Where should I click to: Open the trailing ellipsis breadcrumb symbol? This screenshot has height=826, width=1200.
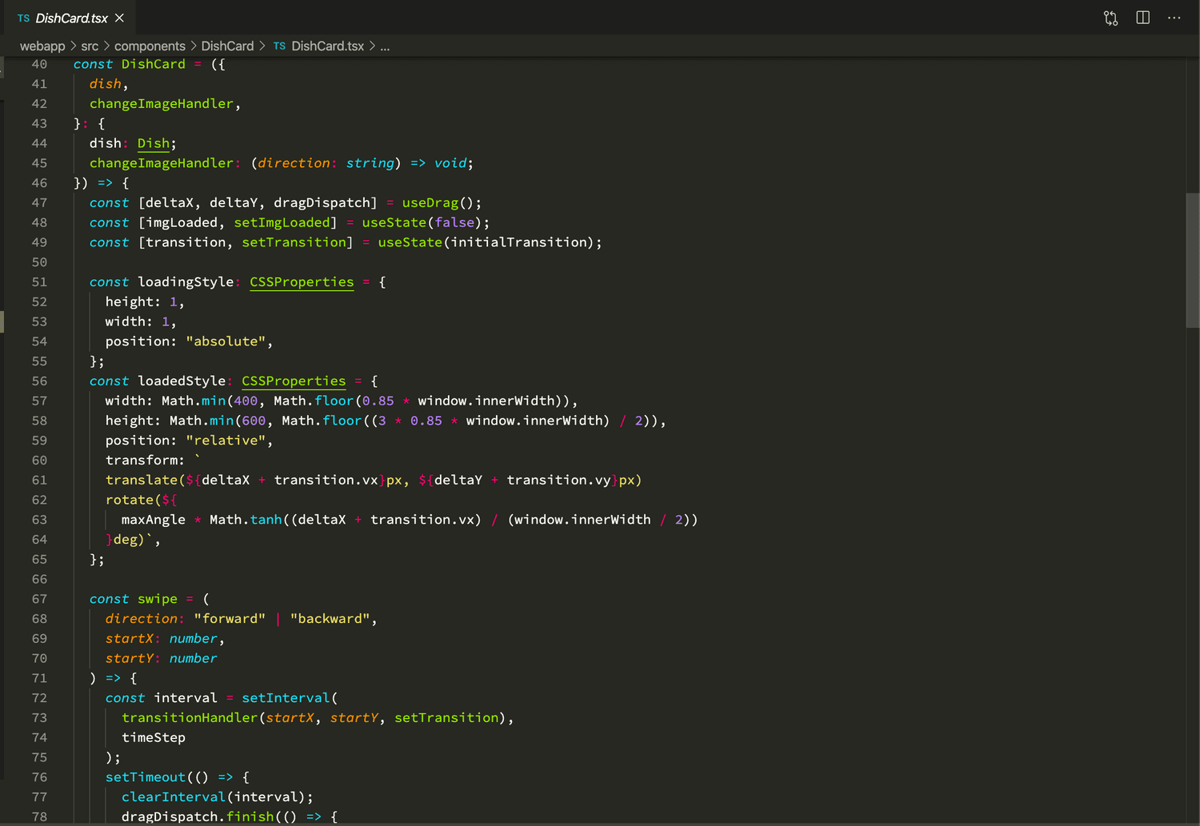pos(385,46)
